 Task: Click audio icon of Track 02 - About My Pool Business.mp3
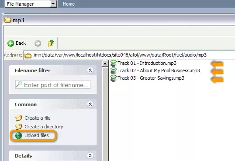(114, 70)
